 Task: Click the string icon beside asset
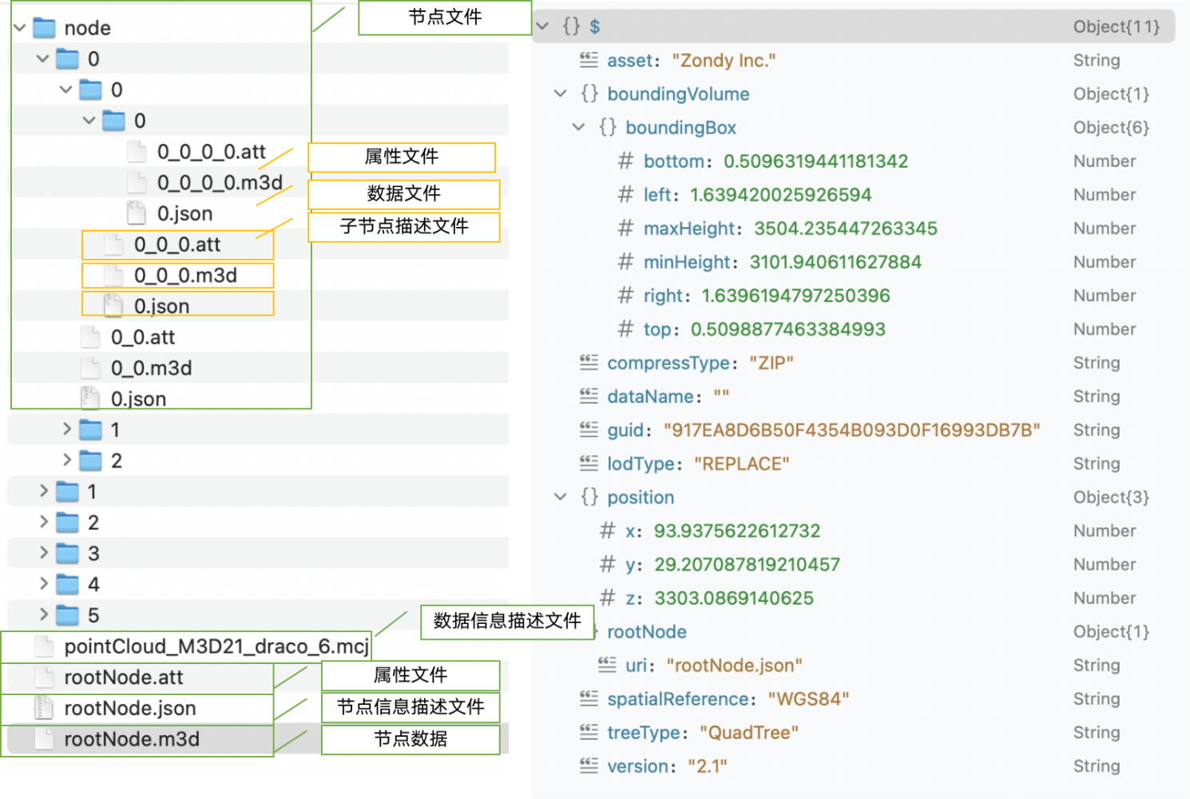coord(589,60)
